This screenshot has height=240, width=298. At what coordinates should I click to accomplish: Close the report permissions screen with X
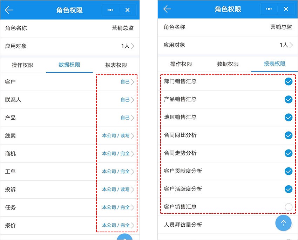tap(286, 9)
